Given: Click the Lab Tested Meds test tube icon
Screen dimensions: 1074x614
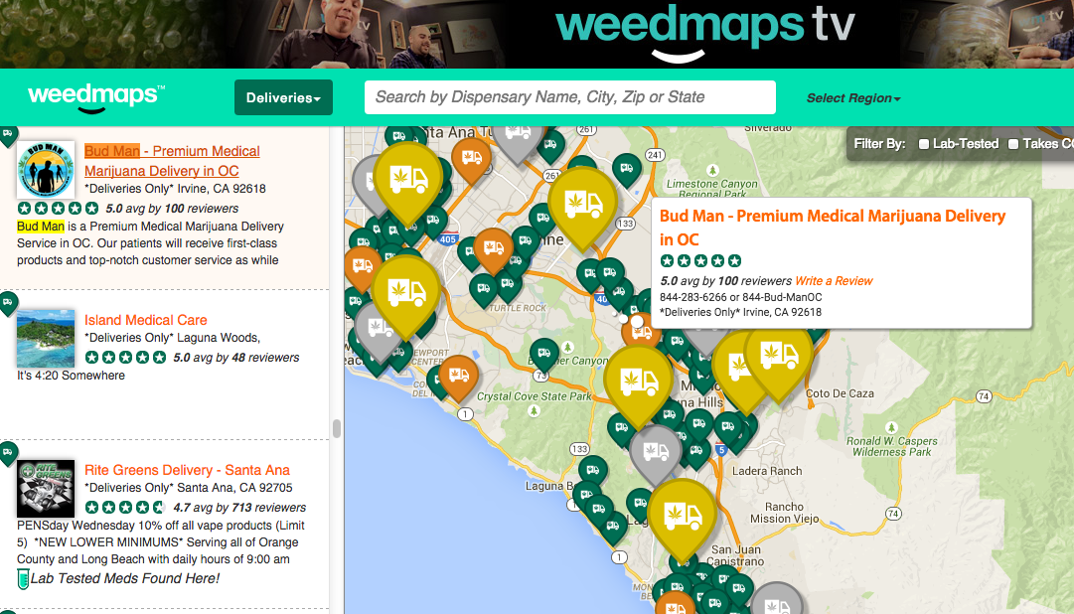Looking at the screenshot, I should [23, 580].
